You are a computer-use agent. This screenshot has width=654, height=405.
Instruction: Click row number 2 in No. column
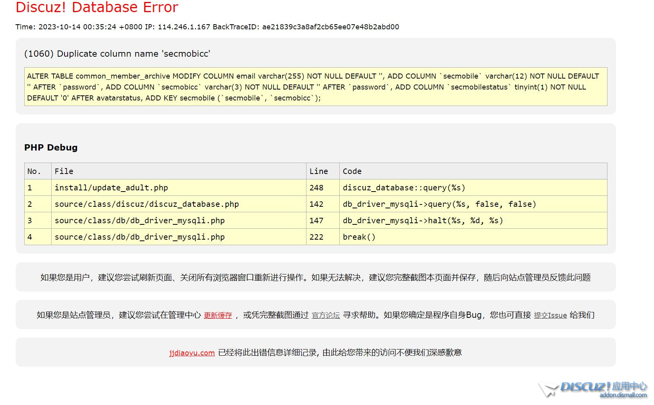[x=38, y=204]
